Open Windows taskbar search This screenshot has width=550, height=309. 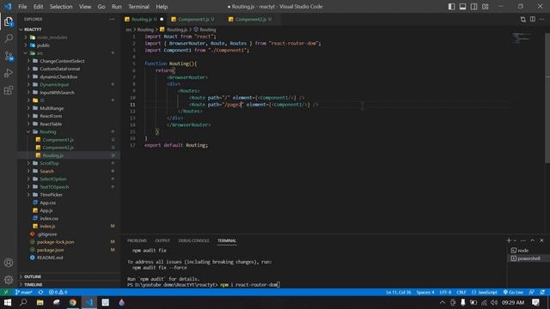pos(23,302)
